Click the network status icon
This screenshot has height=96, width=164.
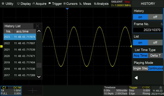pyautogui.click(x=161, y=87)
